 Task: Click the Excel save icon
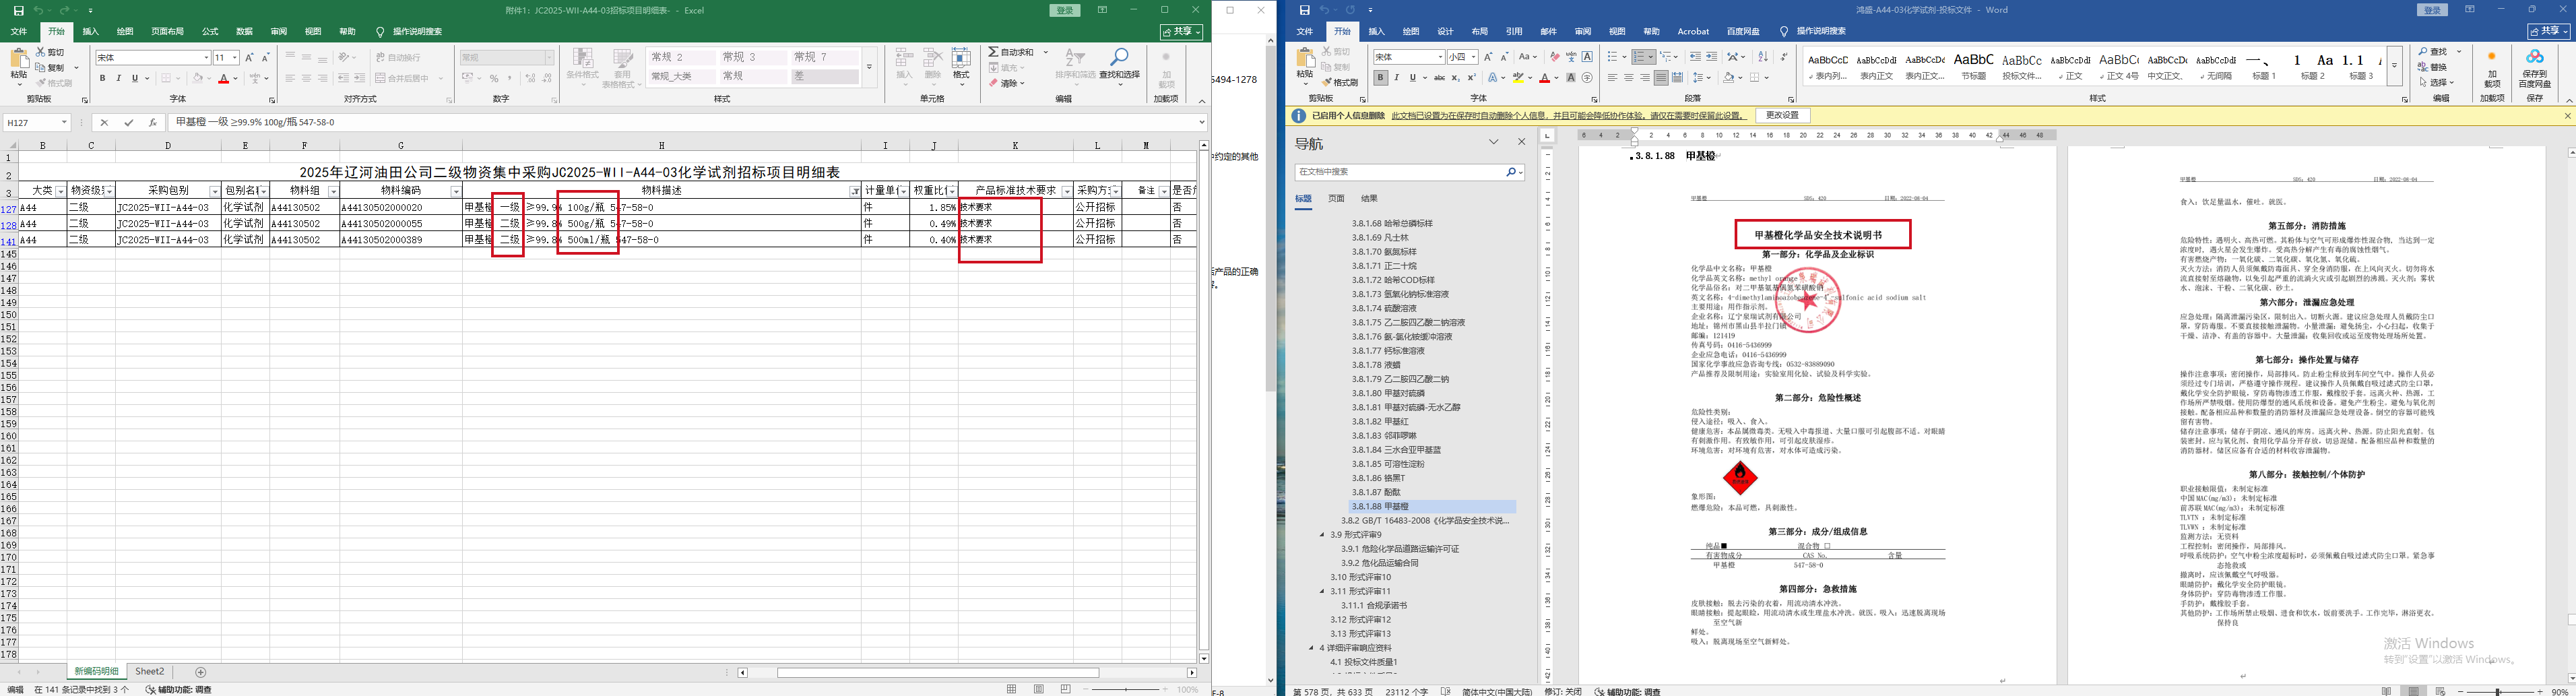coord(19,10)
